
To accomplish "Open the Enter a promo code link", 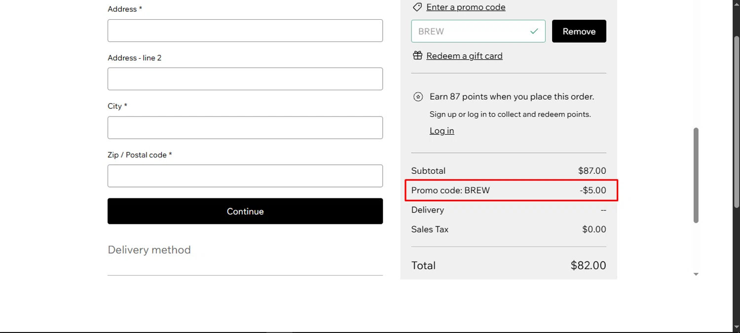I will (466, 7).
